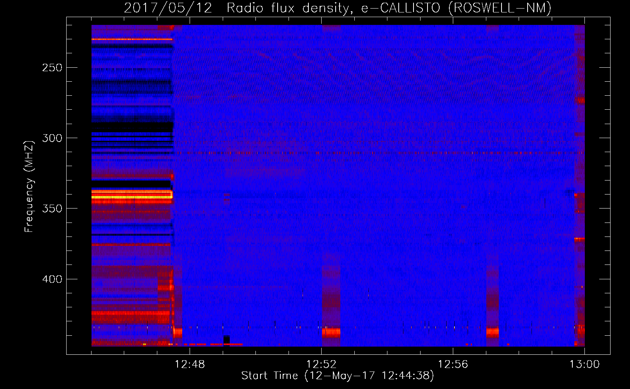The height and width of the screenshot is (389, 630).
Task: Click the 12:56 time tick label
Action: click(x=453, y=364)
